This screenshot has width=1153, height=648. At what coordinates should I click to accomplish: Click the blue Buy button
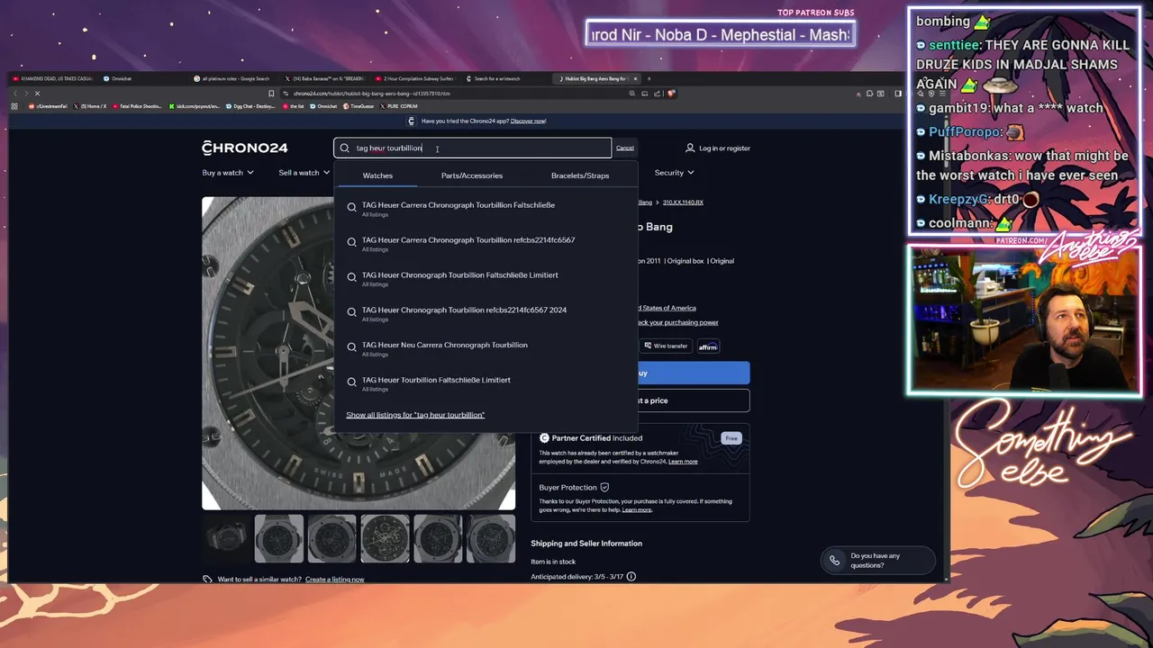click(x=694, y=373)
